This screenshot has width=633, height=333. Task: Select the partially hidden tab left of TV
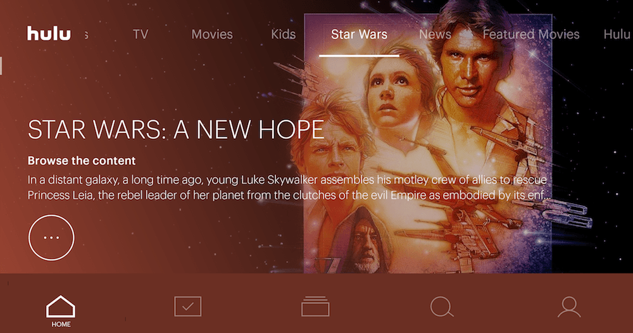click(86, 35)
